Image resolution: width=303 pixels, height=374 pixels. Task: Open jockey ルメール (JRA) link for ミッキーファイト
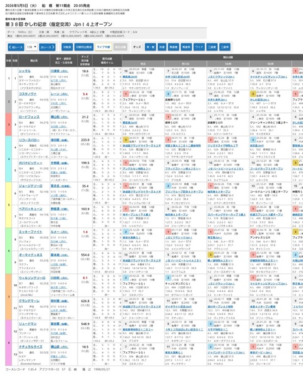(59, 232)
